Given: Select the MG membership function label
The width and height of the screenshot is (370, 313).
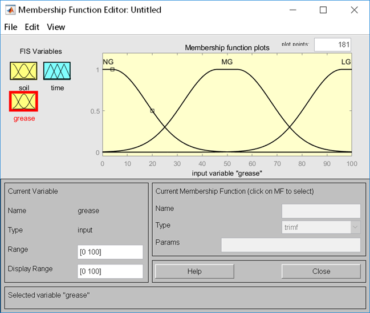Looking at the screenshot, I should (x=227, y=62).
